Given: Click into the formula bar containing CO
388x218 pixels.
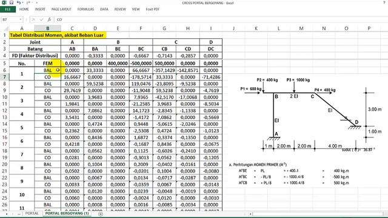Looking at the screenshot, I should 220,19.
